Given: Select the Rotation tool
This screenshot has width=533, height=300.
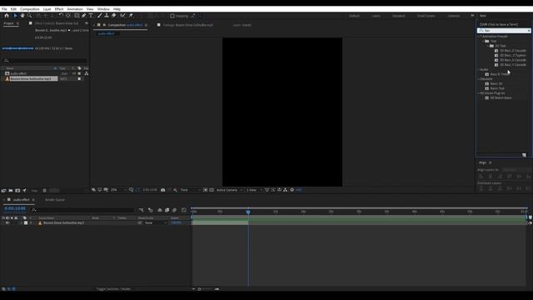Looking at the screenshot, I should point(61,16).
